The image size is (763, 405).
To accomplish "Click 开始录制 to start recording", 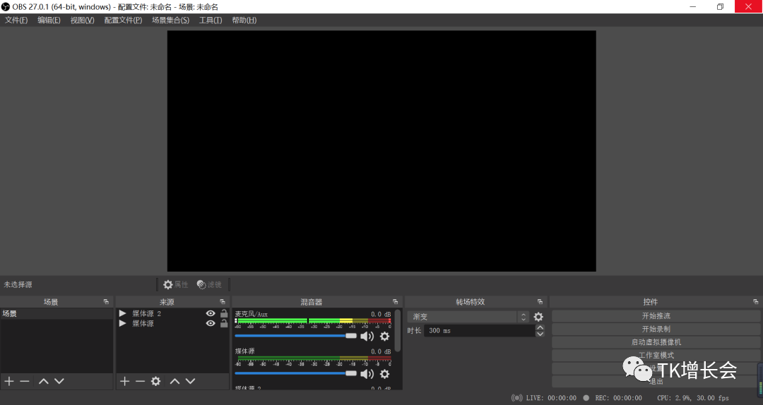I will coord(656,330).
